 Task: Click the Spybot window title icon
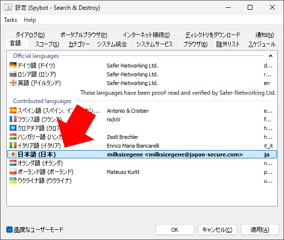click(x=8, y=7)
